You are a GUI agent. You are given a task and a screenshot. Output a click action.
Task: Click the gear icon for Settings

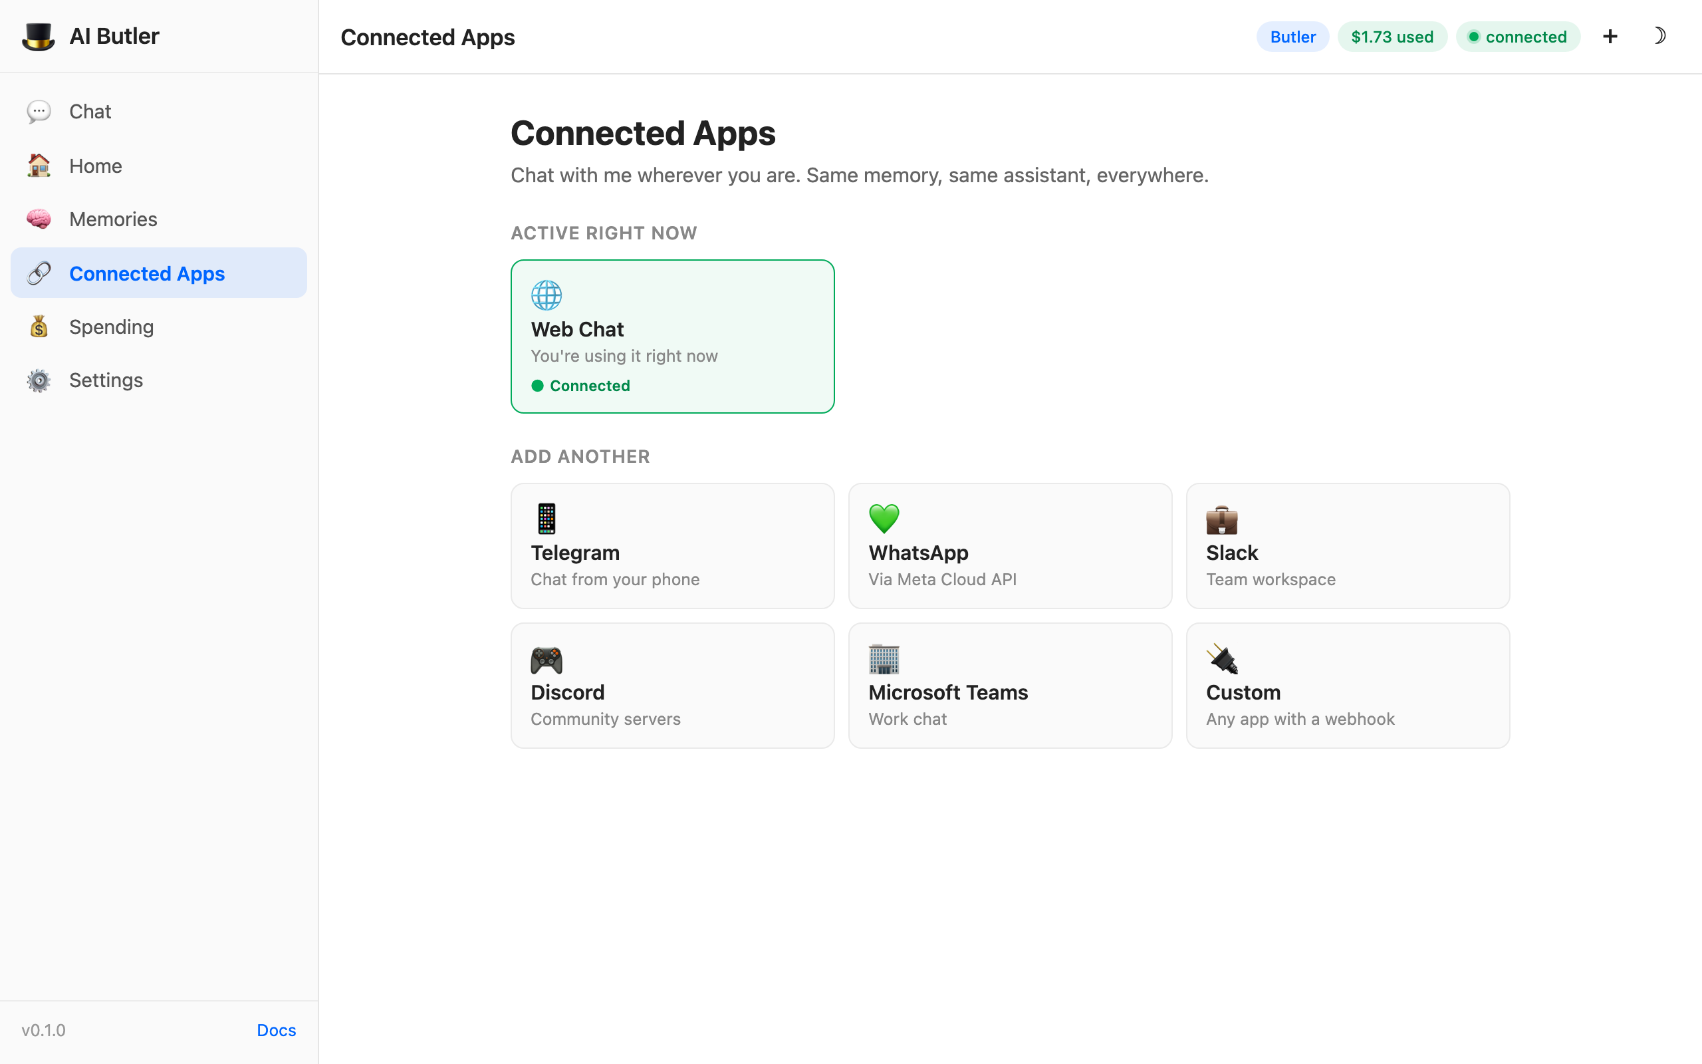click(x=39, y=380)
